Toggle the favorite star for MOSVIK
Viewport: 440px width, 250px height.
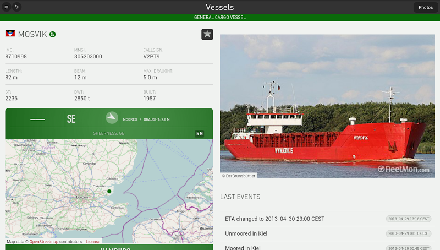(207, 34)
